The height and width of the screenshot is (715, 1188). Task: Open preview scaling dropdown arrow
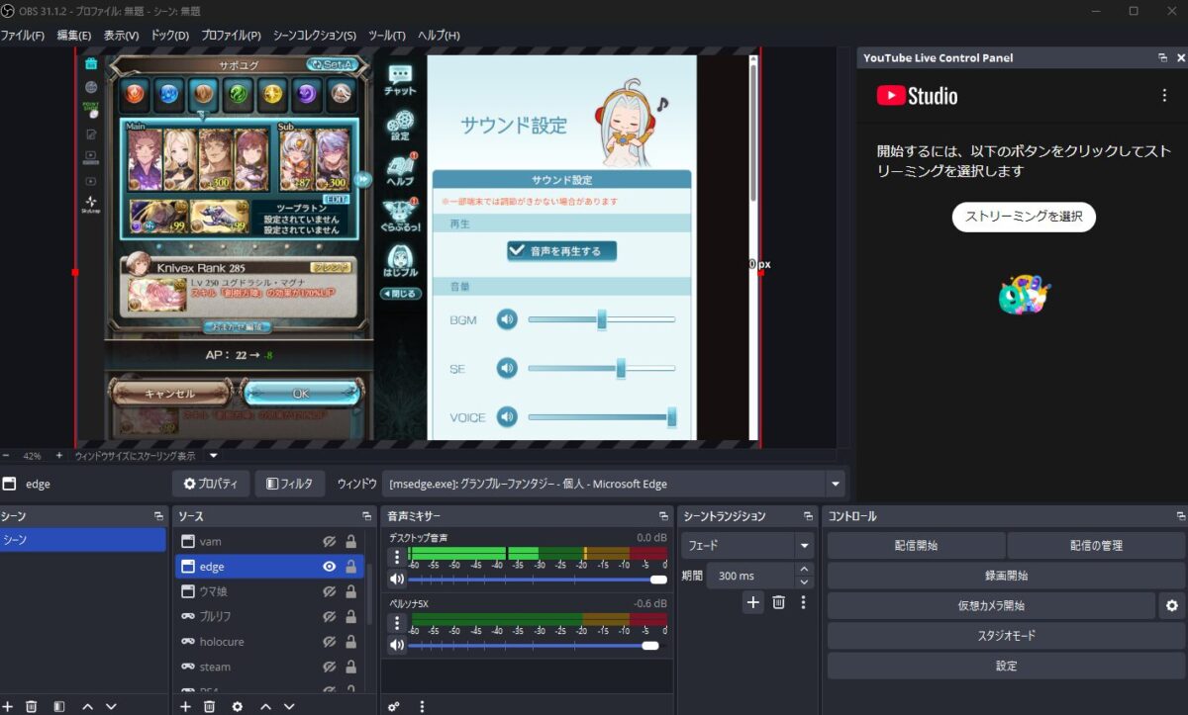coord(213,456)
